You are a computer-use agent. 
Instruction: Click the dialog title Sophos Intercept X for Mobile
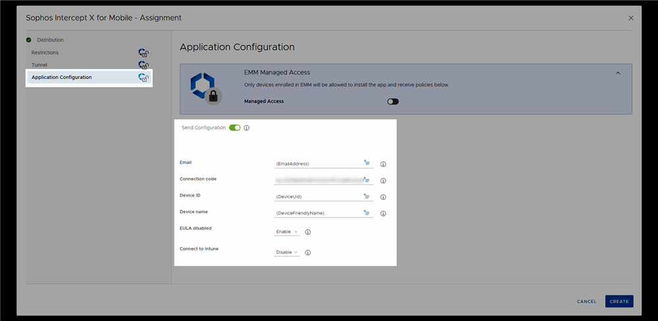coord(103,18)
